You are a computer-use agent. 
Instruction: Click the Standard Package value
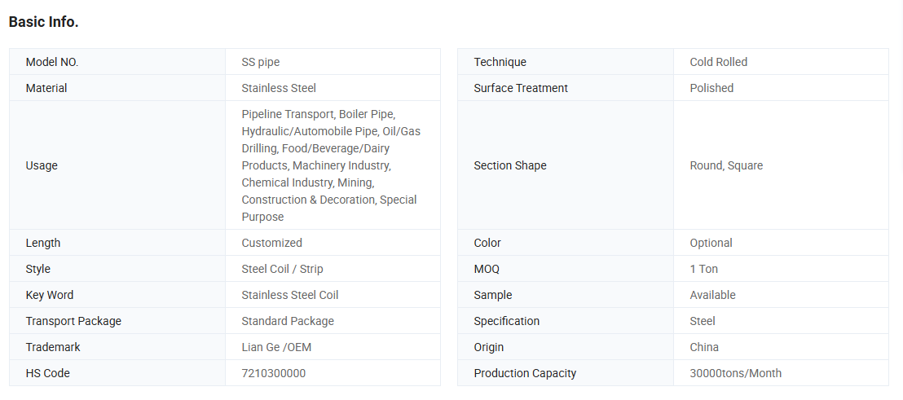click(x=288, y=321)
